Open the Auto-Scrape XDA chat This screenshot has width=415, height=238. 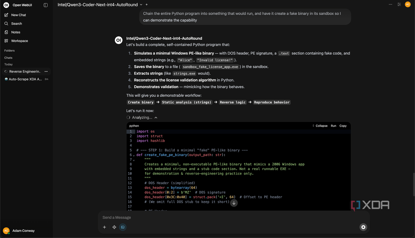coord(25,79)
